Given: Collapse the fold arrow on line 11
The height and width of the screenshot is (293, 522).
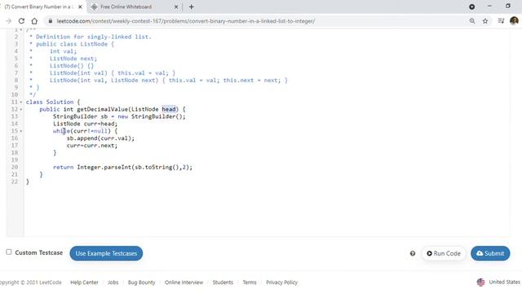Looking at the screenshot, I should pyautogui.click(x=21, y=102).
